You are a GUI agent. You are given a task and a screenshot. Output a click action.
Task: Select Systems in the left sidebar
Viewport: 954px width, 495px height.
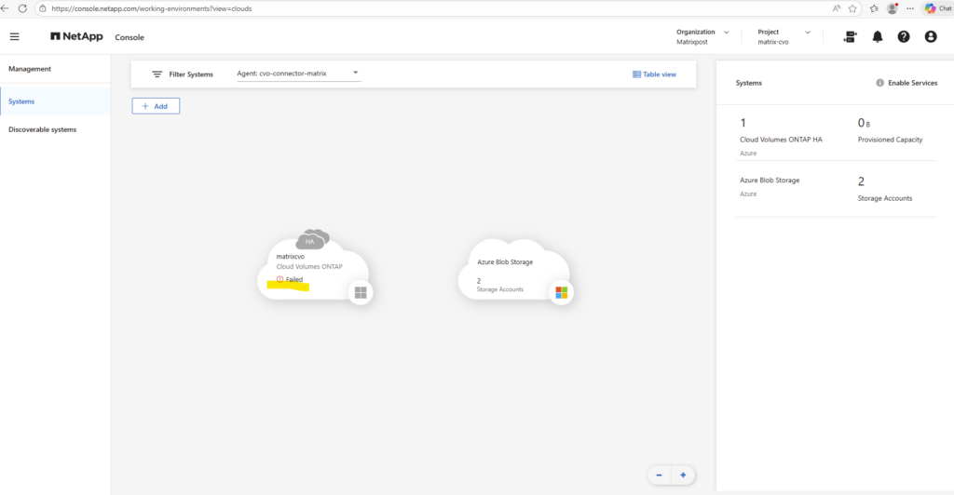22,101
